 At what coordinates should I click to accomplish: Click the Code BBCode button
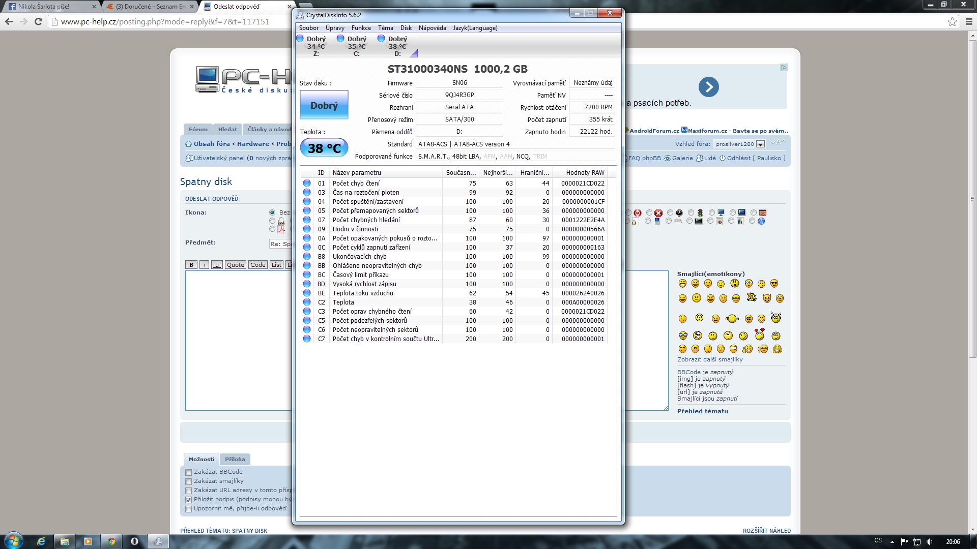click(x=258, y=265)
